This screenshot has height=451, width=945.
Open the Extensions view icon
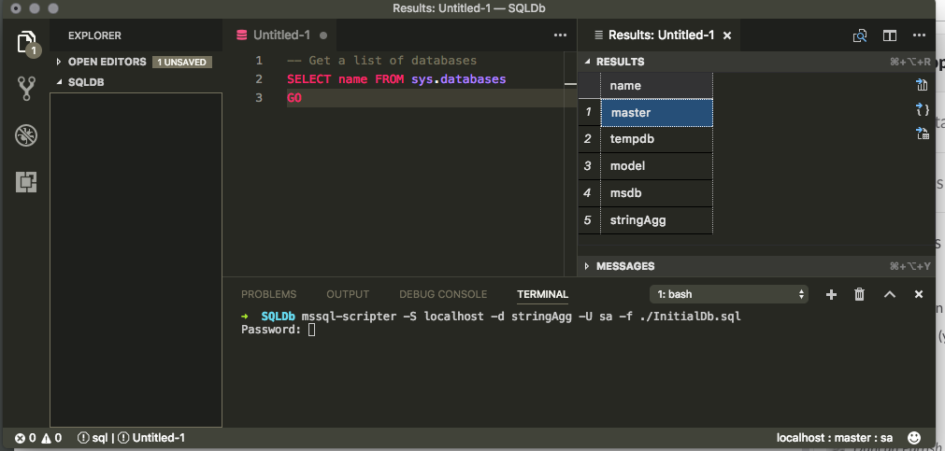pos(26,182)
